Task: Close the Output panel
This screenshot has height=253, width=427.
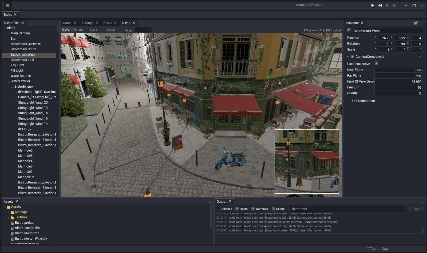Action: [x=230, y=202]
